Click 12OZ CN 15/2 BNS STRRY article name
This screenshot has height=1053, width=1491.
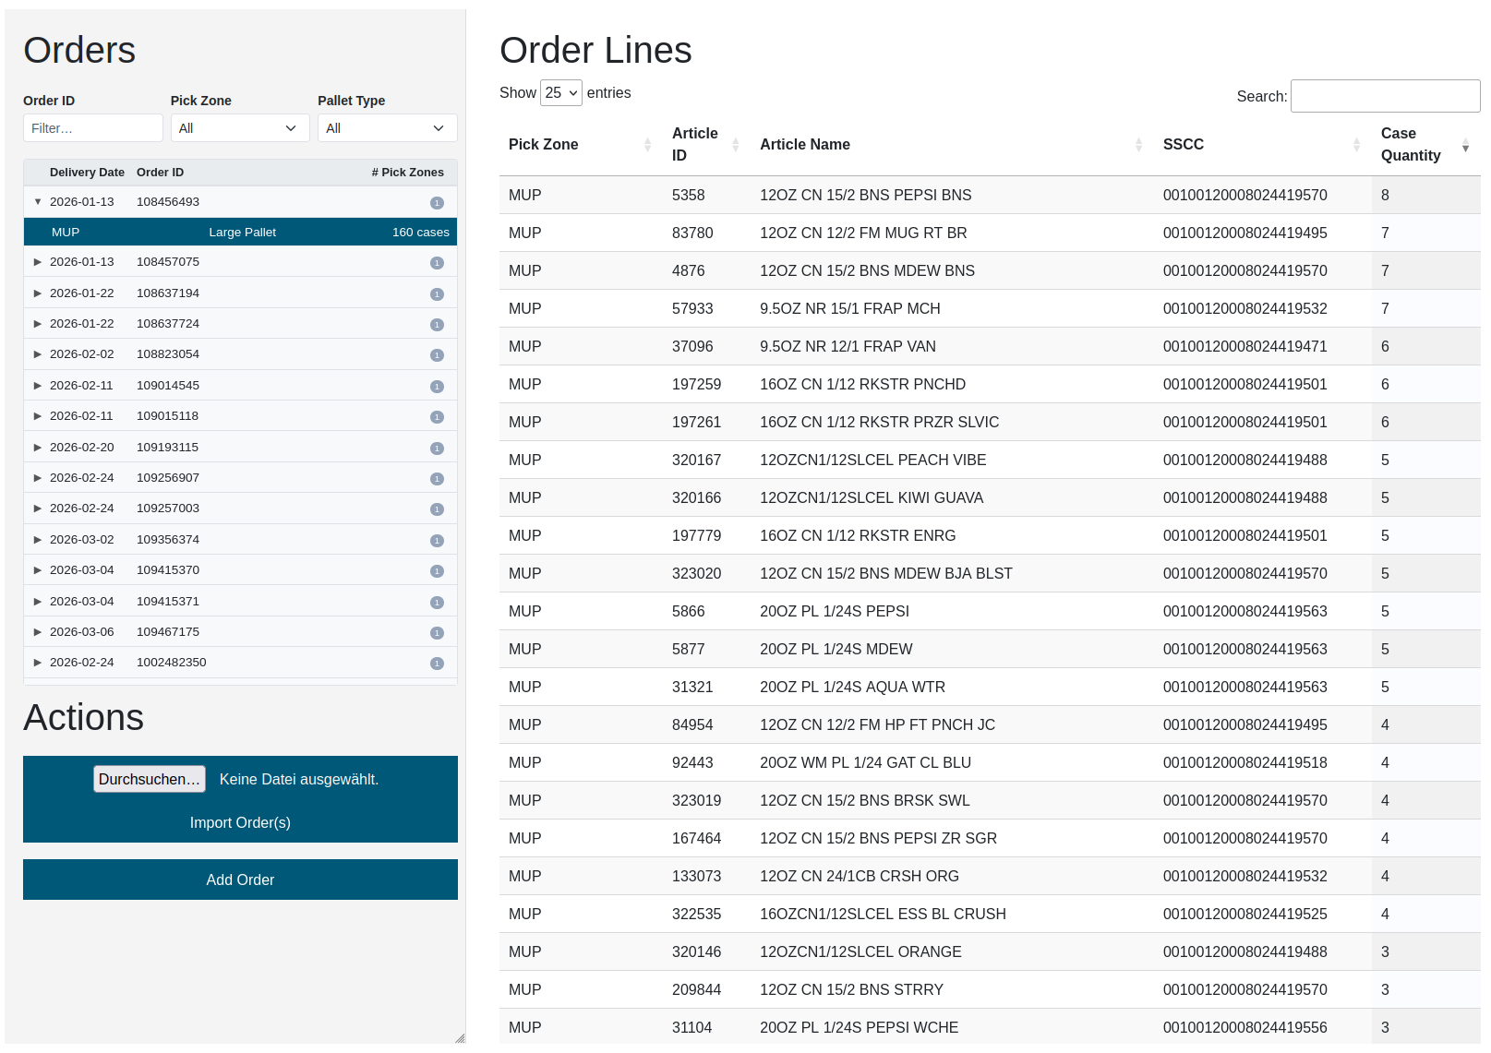tap(851, 990)
